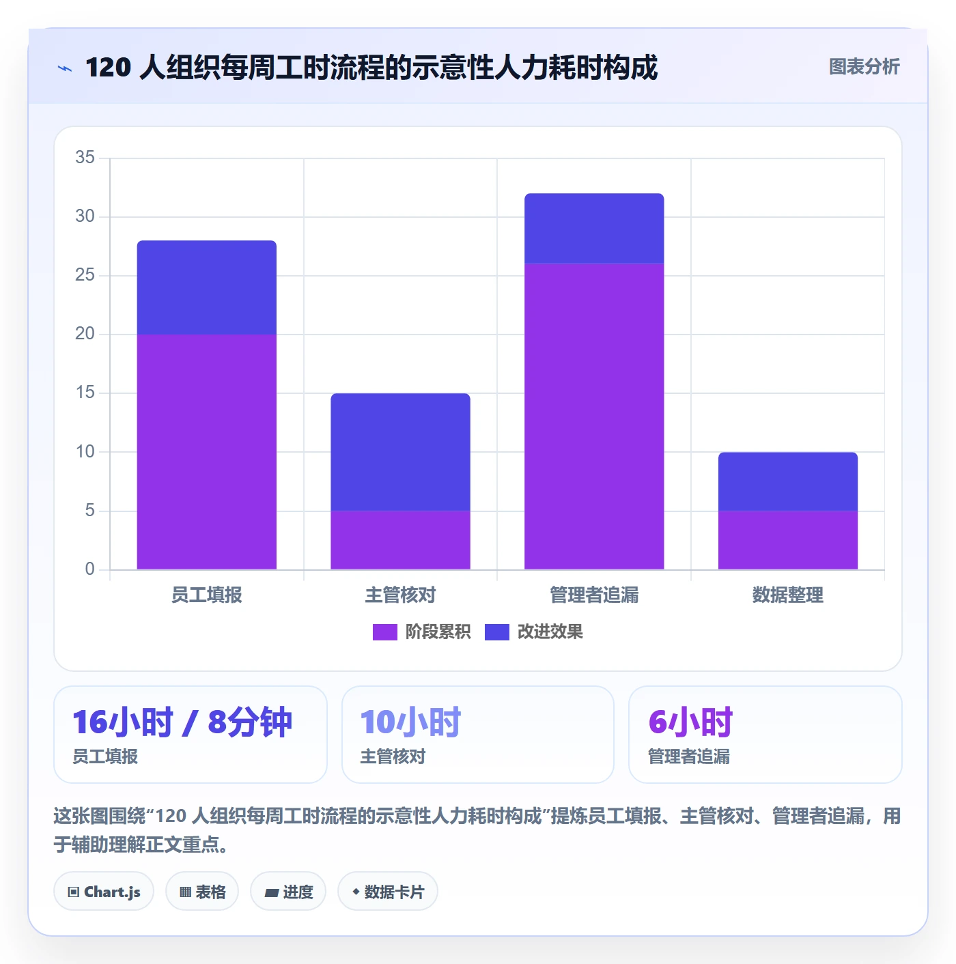This screenshot has width=956, height=964.
Task: Click the 图表分析 label in the header
Action: point(864,67)
